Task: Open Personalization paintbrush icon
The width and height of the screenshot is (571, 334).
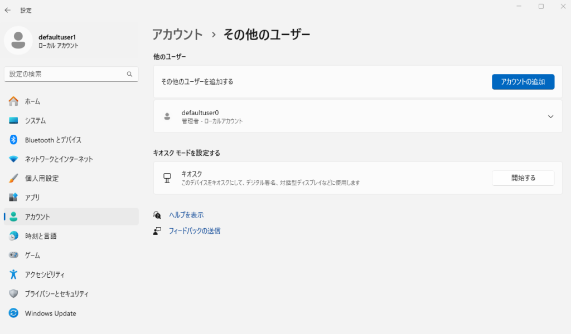Action: 14,178
